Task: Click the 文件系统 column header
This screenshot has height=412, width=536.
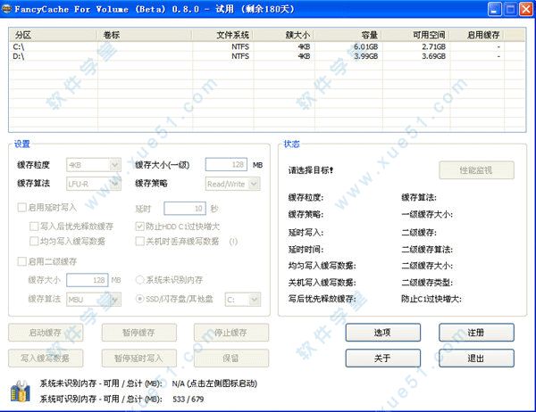Action: (222, 35)
